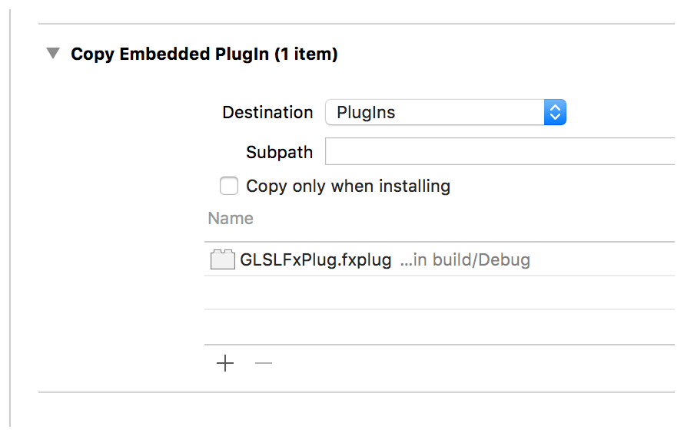Click the Copy Embedded PlugIn section title
The image size is (684, 436).
[170, 54]
